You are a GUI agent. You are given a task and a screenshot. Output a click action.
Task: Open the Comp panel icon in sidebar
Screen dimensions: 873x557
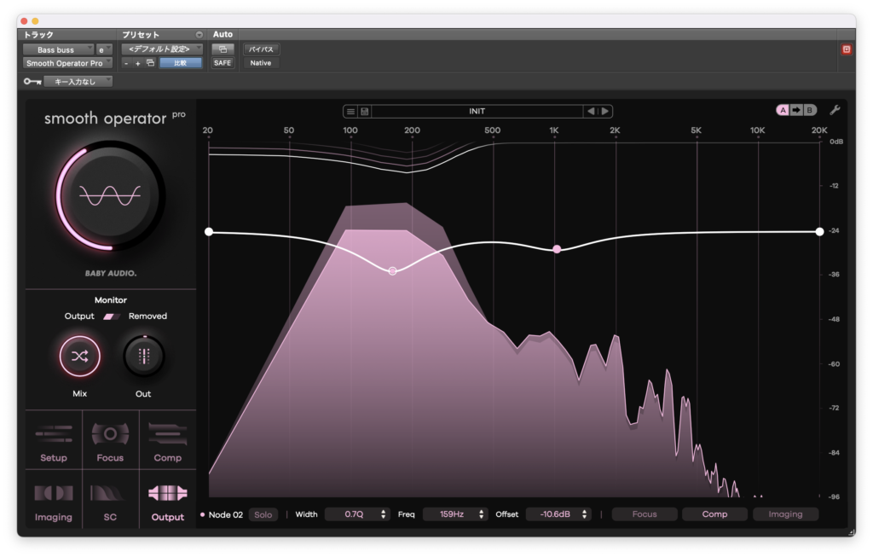coord(168,441)
